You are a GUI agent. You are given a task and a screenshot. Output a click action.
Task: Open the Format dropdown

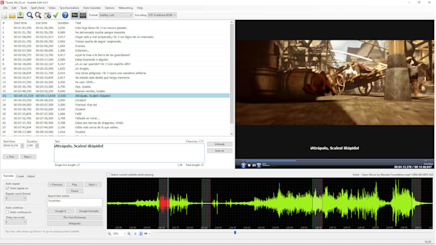pyautogui.click(x=115, y=15)
